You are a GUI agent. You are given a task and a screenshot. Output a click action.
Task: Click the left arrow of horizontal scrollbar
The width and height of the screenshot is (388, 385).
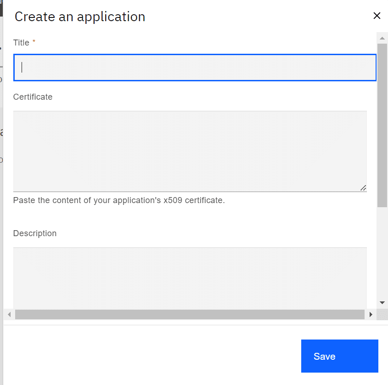pyautogui.click(x=9, y=314)
